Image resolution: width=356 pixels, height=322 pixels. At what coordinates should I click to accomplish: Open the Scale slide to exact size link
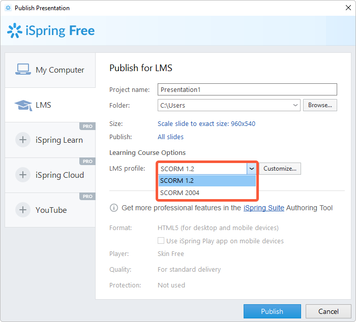point(206,123)
